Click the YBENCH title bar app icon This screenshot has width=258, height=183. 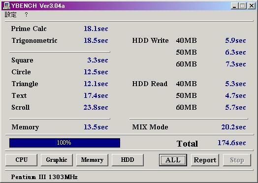(7, 5)
